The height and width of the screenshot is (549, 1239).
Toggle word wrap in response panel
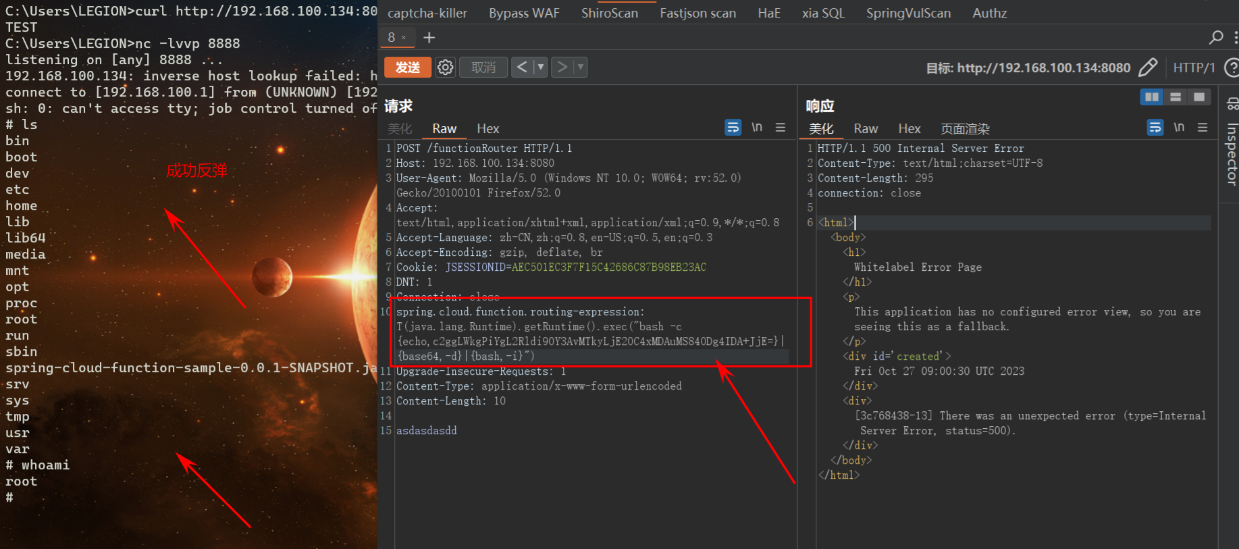(1155, 128)
